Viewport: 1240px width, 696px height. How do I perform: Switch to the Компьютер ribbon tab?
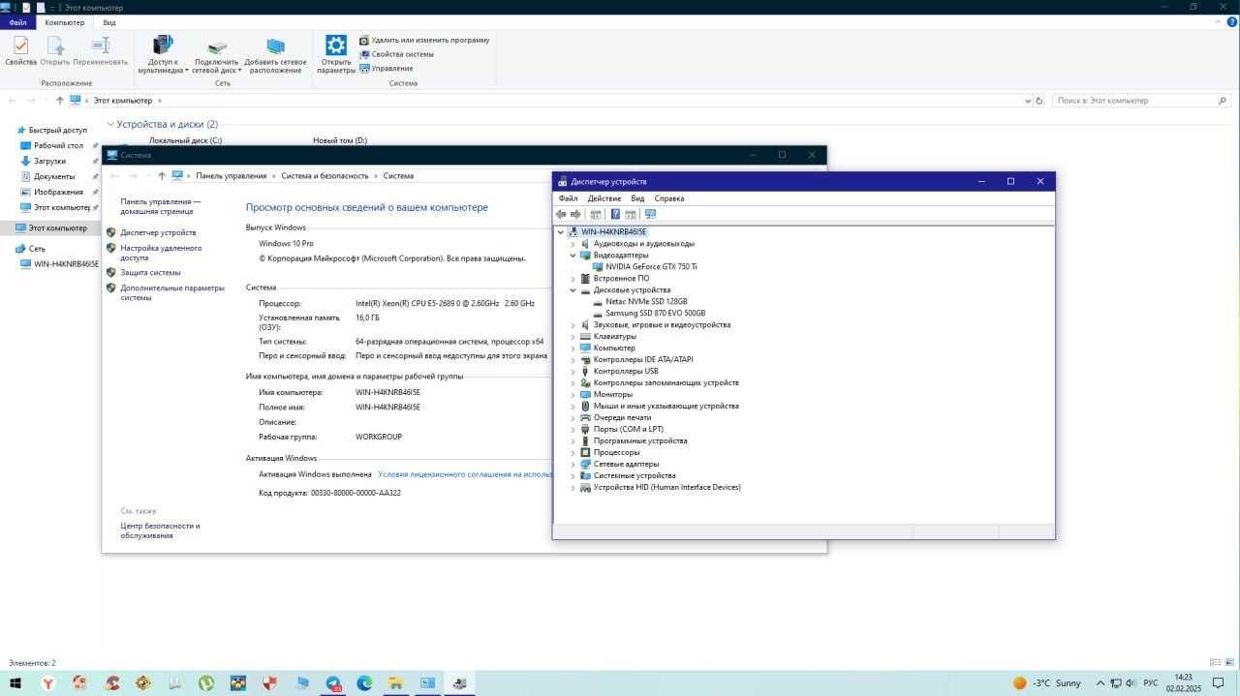click(x=65, y=22)
